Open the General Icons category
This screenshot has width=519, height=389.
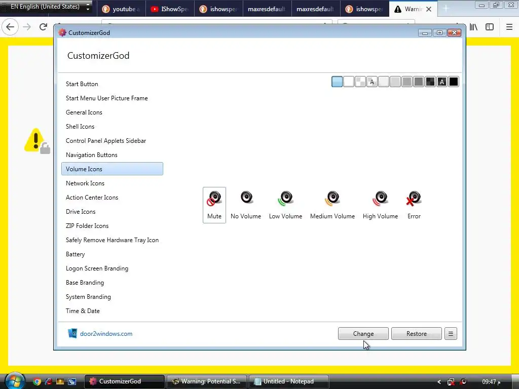[x=112, y=112]
